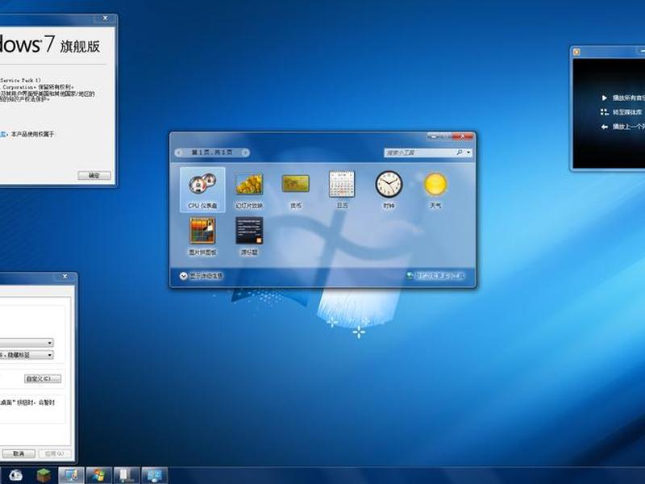Screen dimensions: 645x484
Task: Switch to the personalization window taskbar button
Action: 71,475
